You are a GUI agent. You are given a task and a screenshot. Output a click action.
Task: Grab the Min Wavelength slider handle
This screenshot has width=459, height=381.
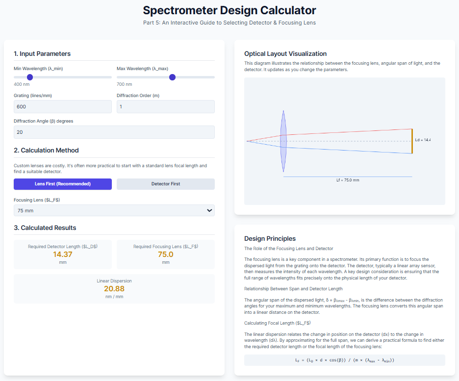pos(30,77)
